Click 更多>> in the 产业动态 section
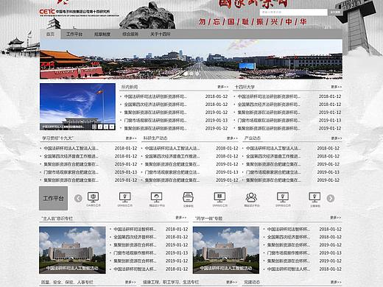383x287 pixels. point(337,138)
